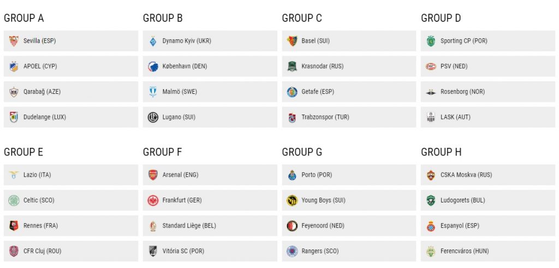Open the Basel (SUI) team link
The height and width of the screenshot is (268, 559).
point(315,41)
